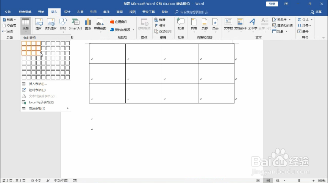The image size is (328, 183).
Task: Switch to Read Mode view in status bar
Action: coord(258,180)
